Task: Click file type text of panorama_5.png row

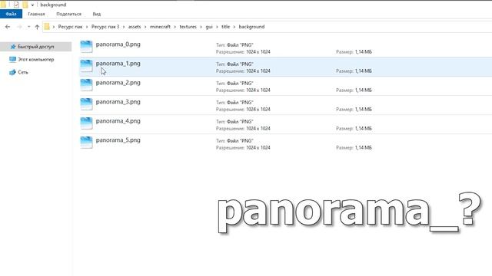Action: [x=234, y=141]
